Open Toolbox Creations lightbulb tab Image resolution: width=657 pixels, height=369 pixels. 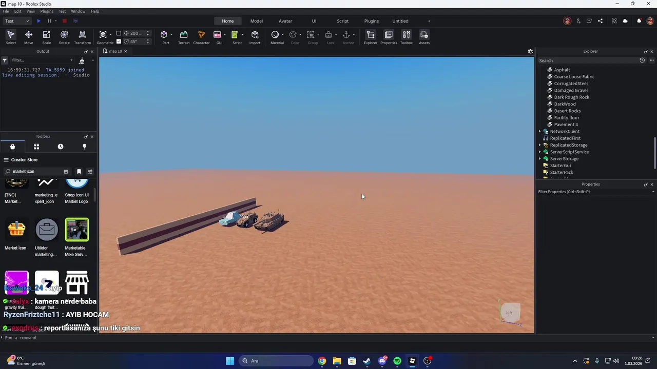[x=85, y=147]
